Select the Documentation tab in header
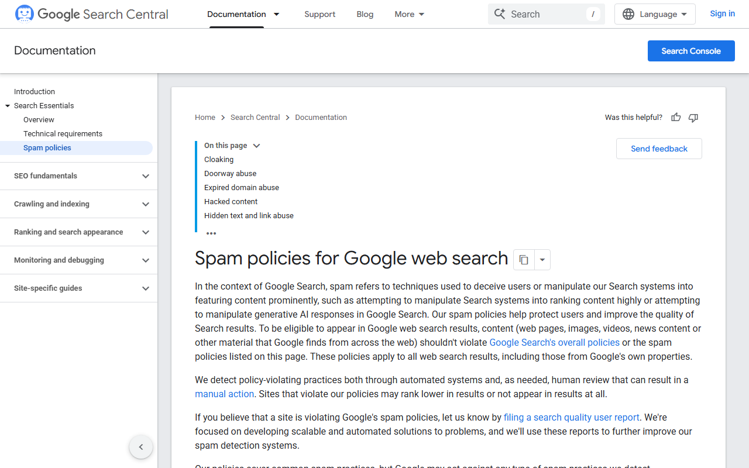This screenshot has height=468, width=749. 236,14
